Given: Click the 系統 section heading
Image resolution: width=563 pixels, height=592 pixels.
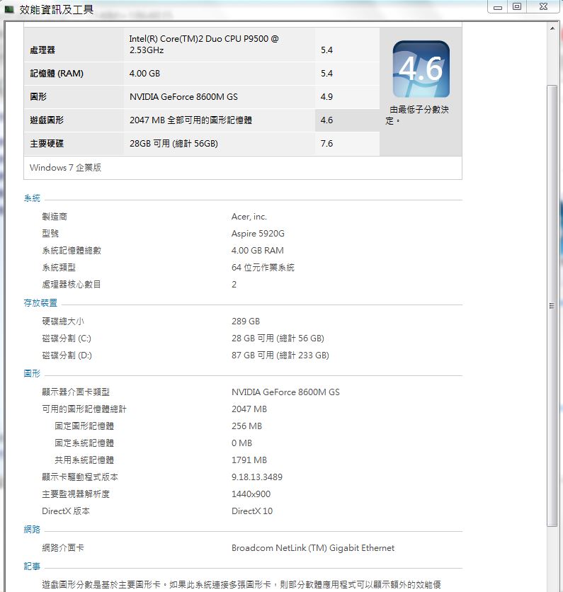Looking at the screenshot, I should [x=32, y=198].
